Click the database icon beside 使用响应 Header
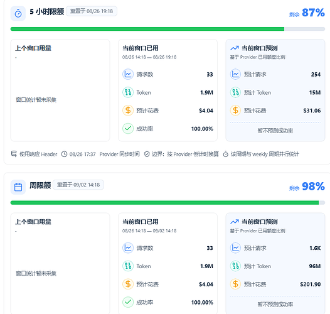The image size is (330, 314). click(14, 154)
